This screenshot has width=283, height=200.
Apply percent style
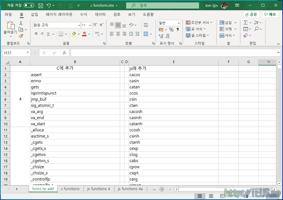click(171, 30)
